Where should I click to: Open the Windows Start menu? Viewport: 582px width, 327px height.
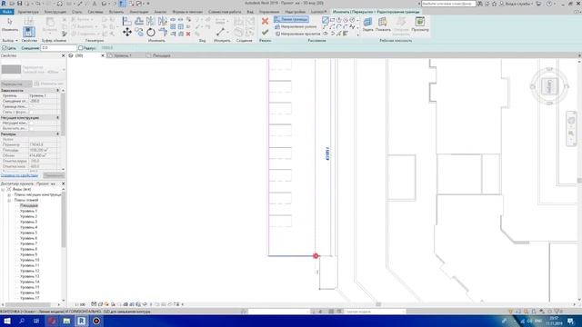[x=7, y=321]
